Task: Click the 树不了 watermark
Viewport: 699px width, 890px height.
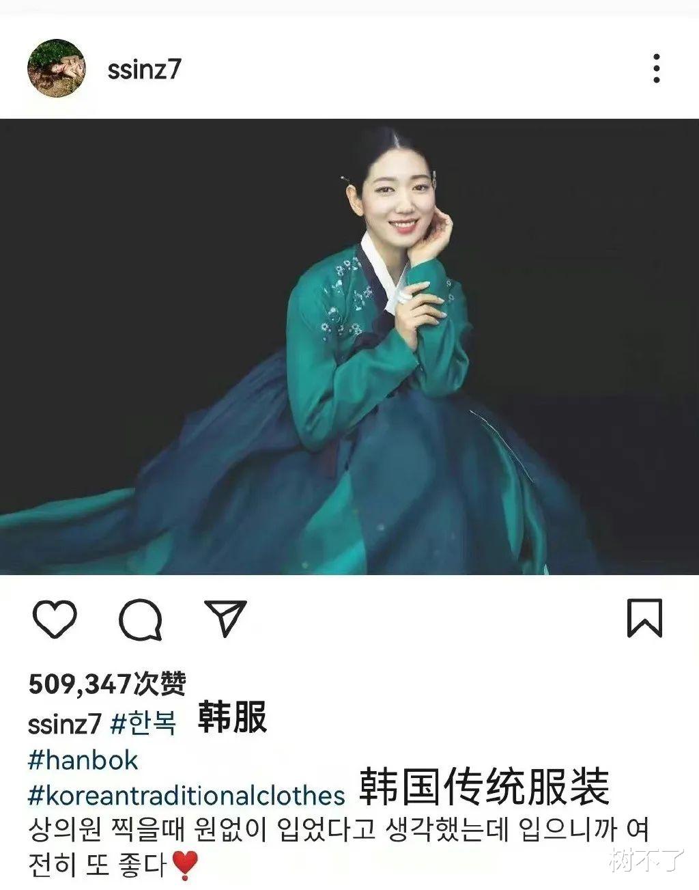Action: (646, 860)
